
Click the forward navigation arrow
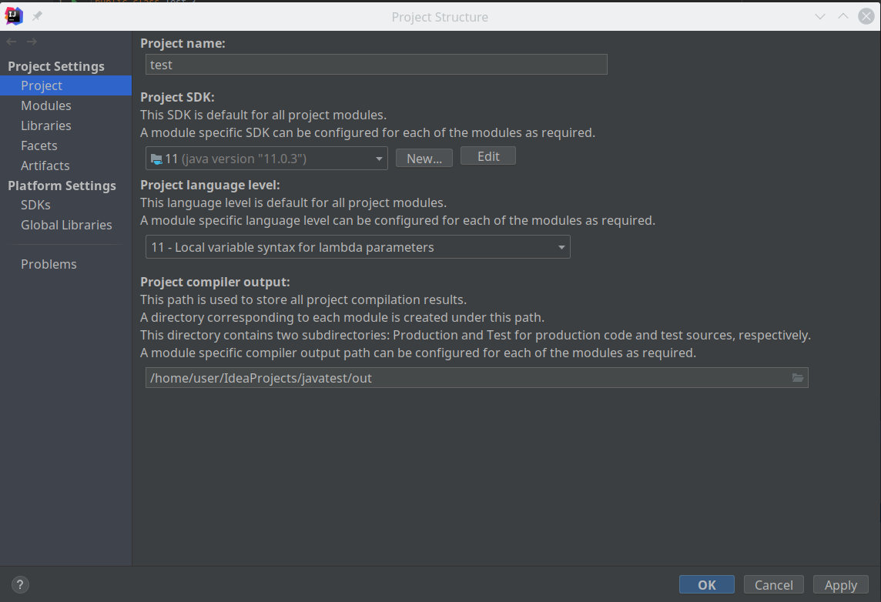[x=32, y=42]
